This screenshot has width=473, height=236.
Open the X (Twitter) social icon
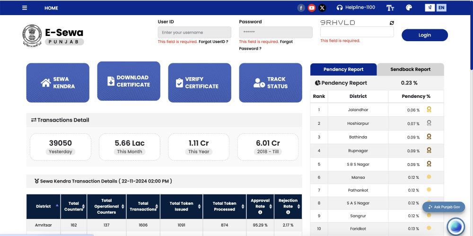coord(322,8)
